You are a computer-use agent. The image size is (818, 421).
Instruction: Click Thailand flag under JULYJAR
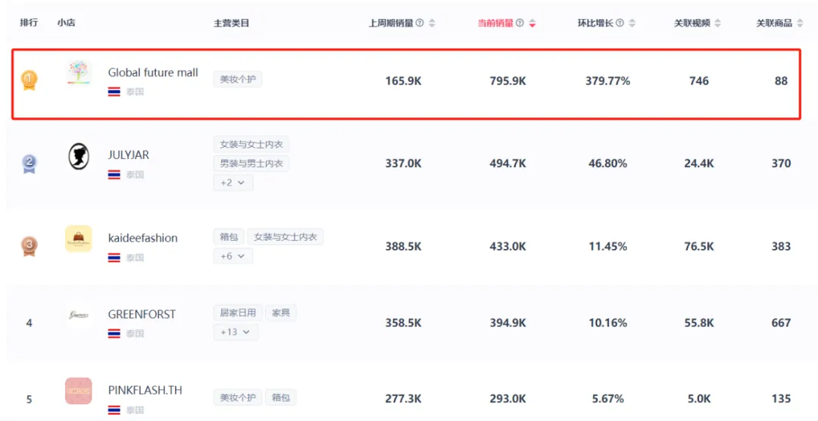(114, 175)
